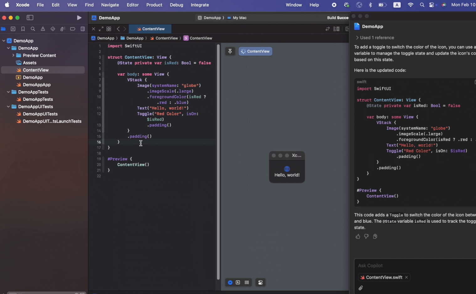Choose My Mac run destination
This screenshot has width=476, height=294.
pyautogui.click(x=237, y=18)
